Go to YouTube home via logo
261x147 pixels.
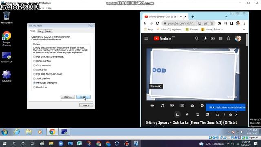162,38
